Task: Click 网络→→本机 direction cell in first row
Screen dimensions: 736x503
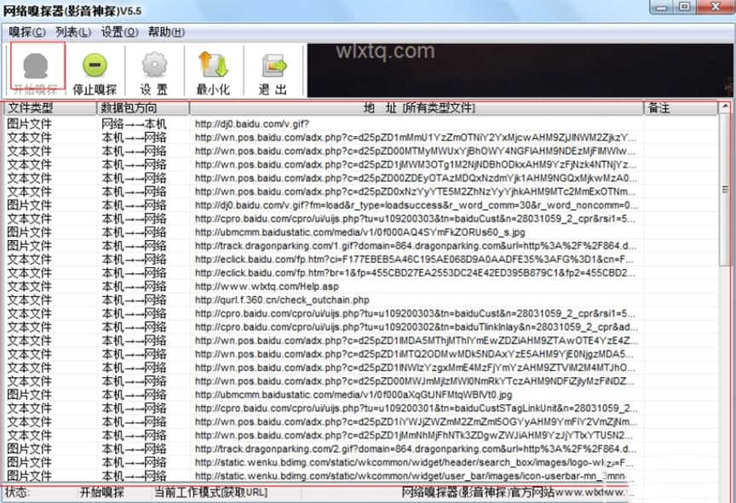Action: click(134, 123)
